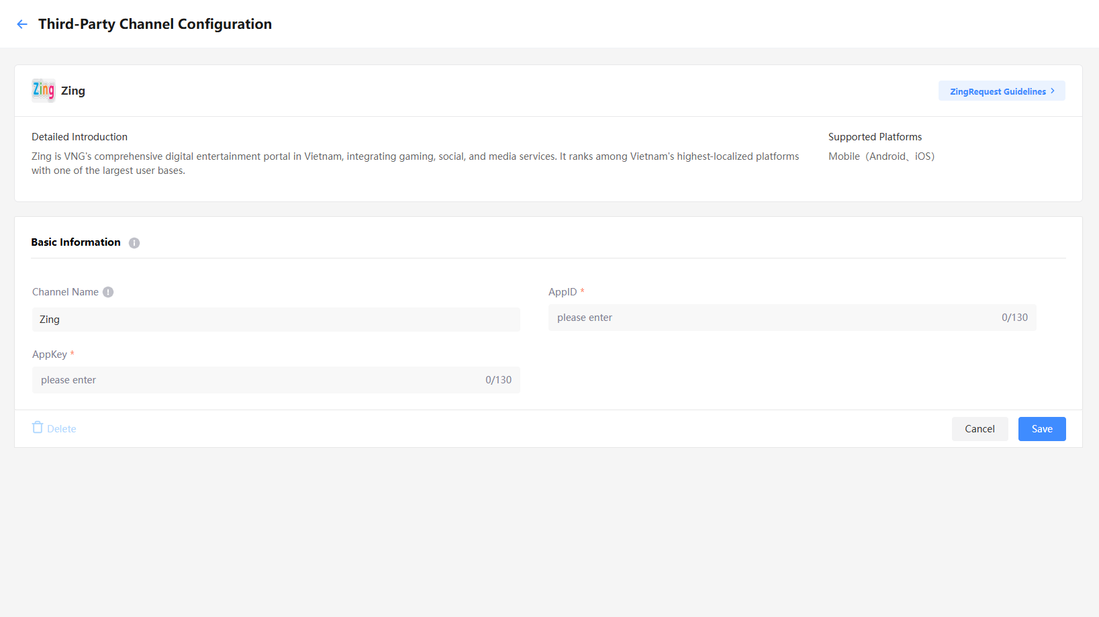Select the Third-Party Channel Configuration title

(x=155, y=24)
